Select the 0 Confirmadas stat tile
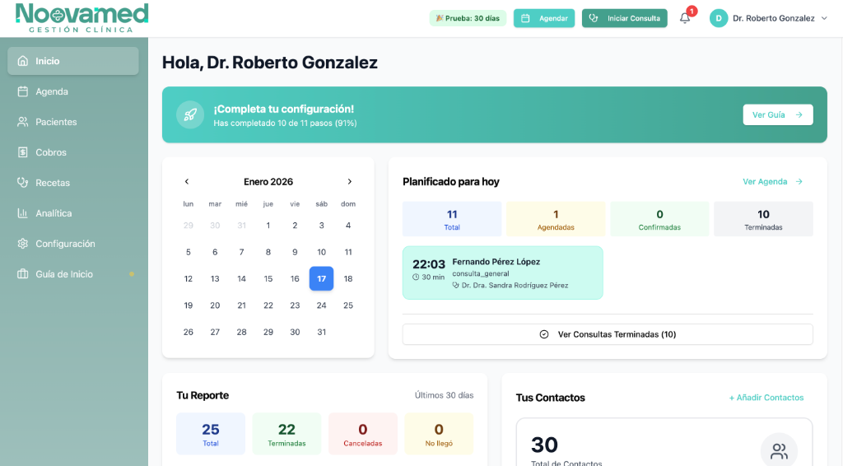This screenshot has width=843, height=466. [659, 219]
